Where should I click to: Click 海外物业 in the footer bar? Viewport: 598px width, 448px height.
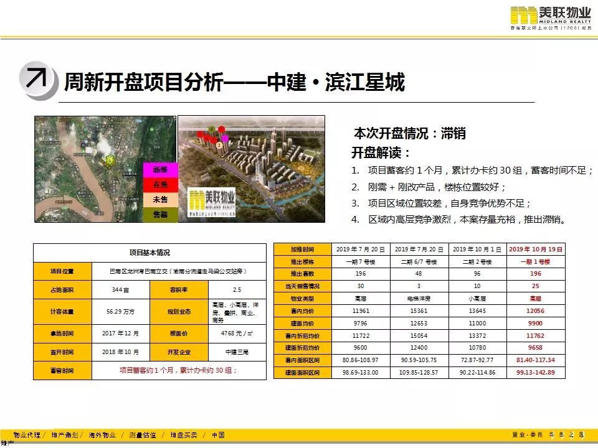tap(102, 435)
